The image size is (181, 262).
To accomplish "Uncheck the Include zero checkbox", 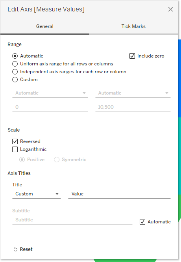I will pos(132,56).
